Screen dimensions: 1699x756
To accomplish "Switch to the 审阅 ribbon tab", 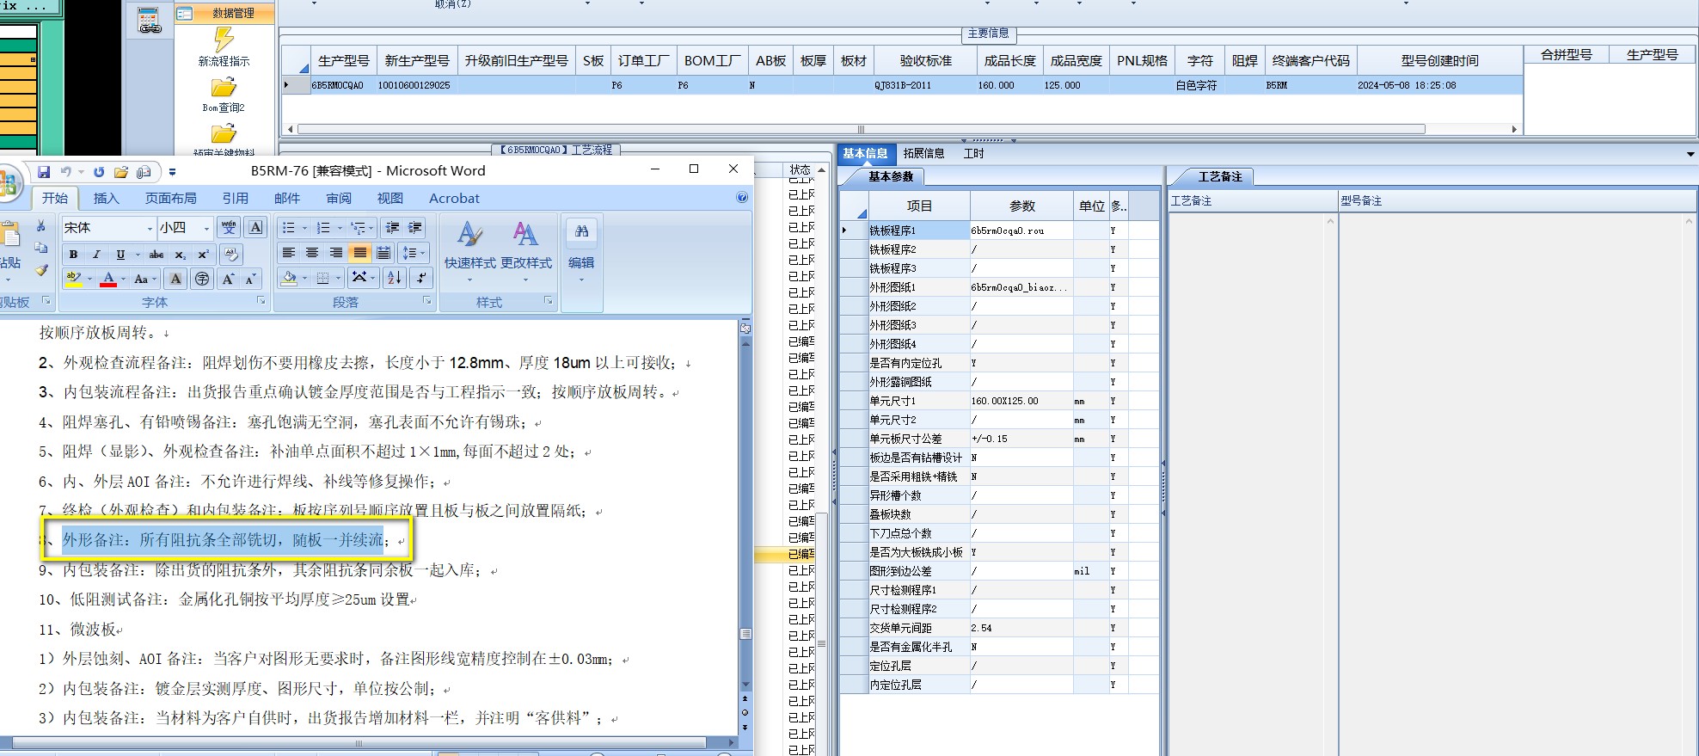I will [x=339, y=198].
